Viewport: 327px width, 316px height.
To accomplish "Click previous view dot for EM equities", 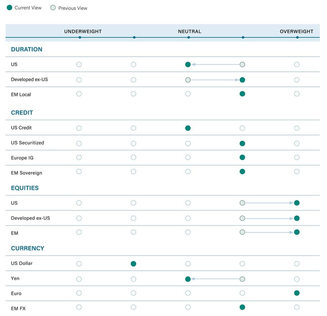I will (242, 232).
